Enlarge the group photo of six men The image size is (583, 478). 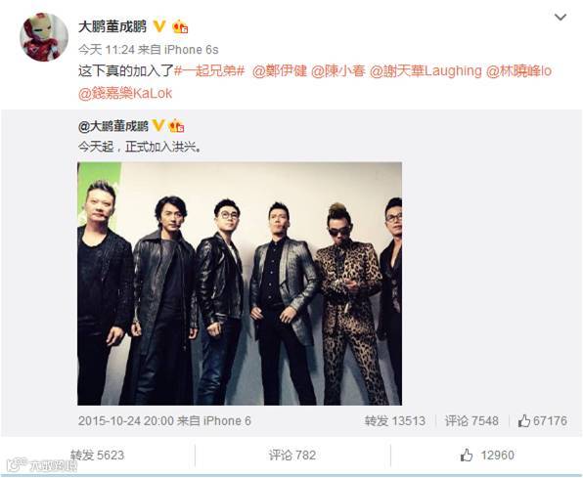(x=240, y=283)
